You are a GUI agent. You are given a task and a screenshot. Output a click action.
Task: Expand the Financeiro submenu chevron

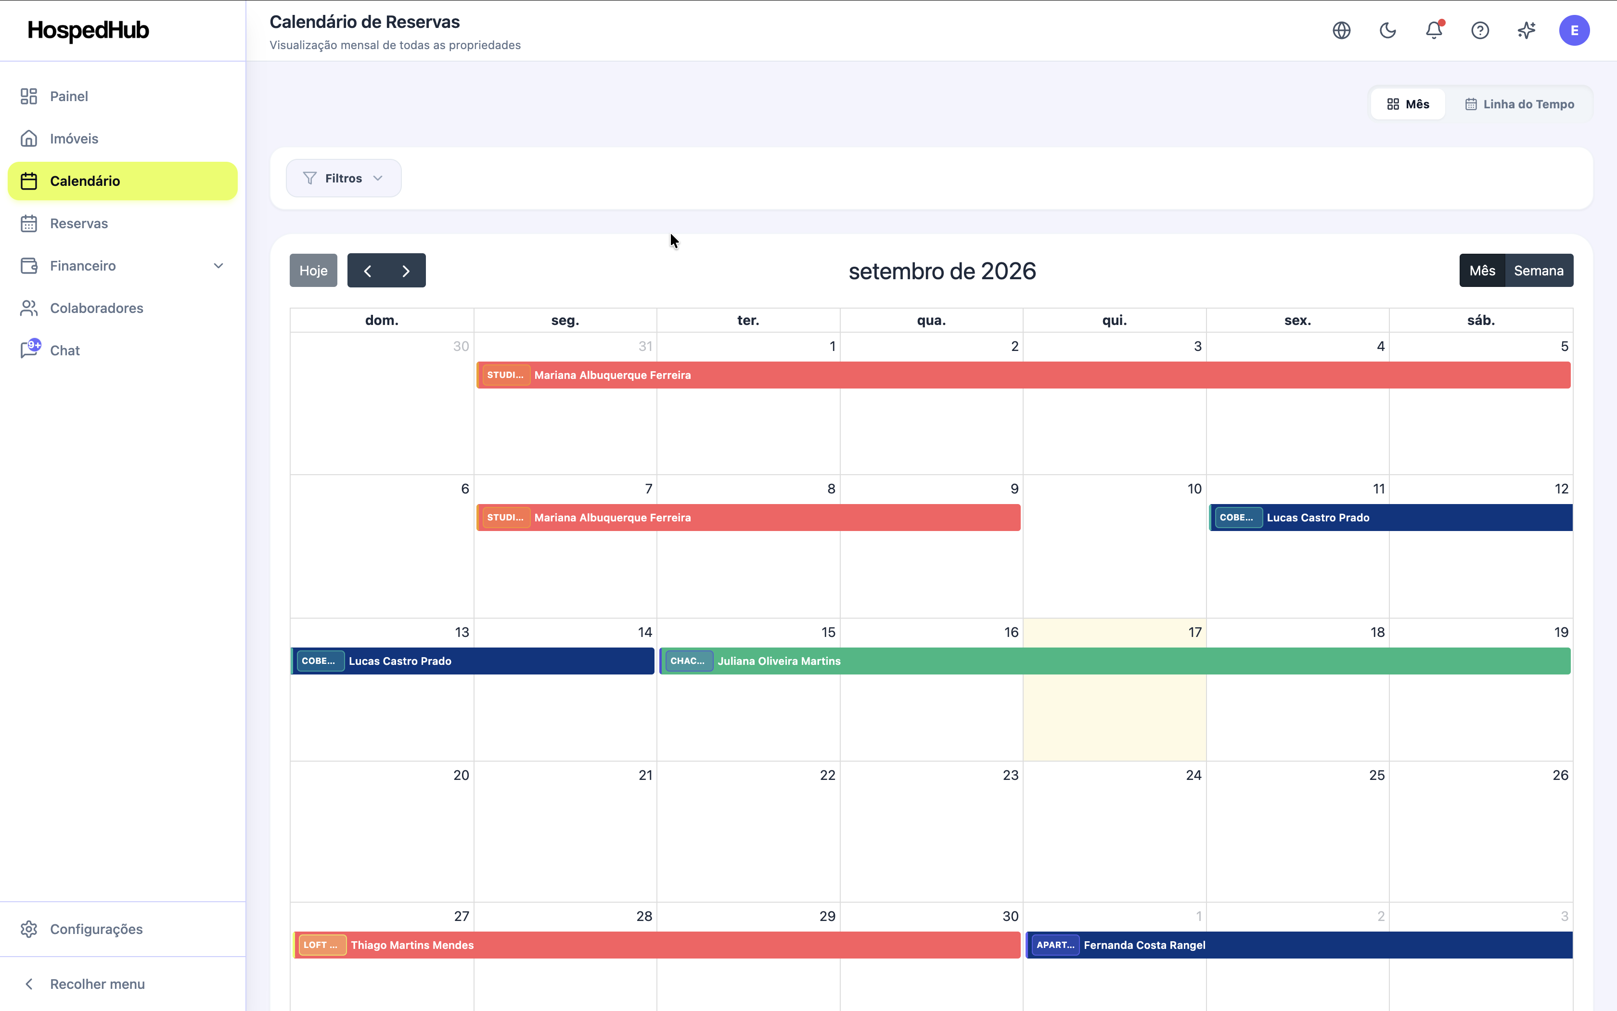click(x=218, y=265)
